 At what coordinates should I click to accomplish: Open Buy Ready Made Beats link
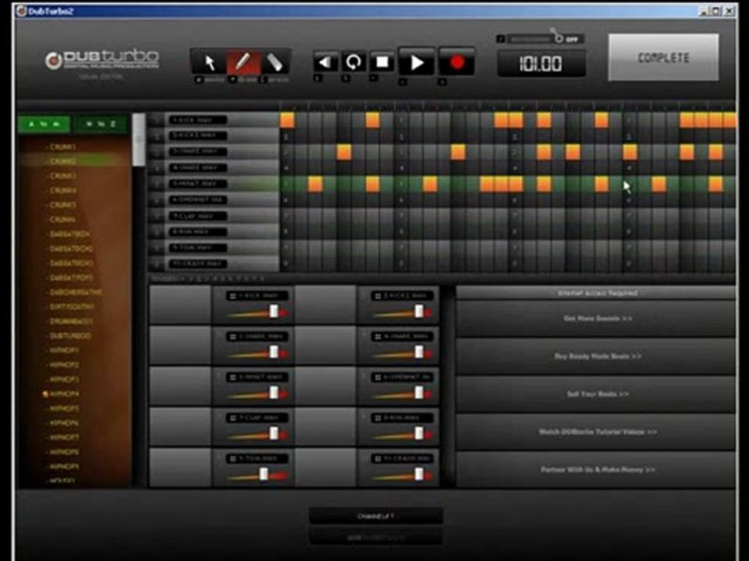pyautogui.click(x=597, y=356)
